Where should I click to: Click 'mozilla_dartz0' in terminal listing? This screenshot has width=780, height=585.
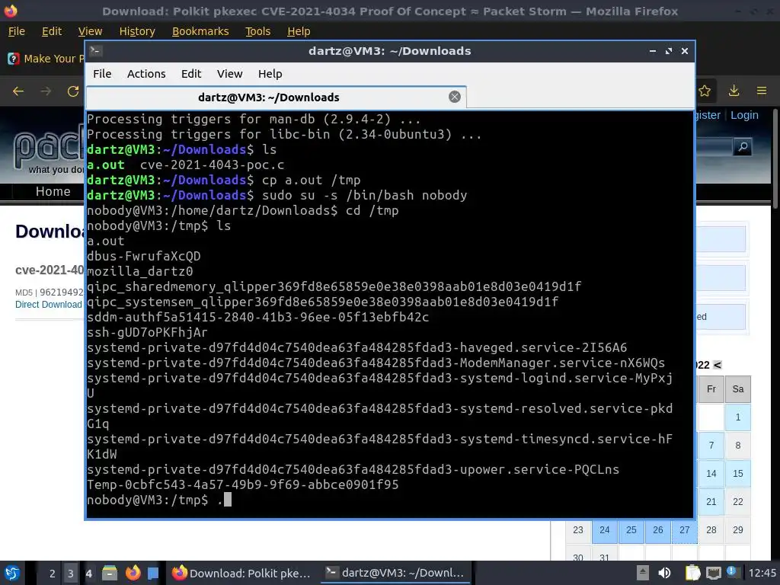140,271
